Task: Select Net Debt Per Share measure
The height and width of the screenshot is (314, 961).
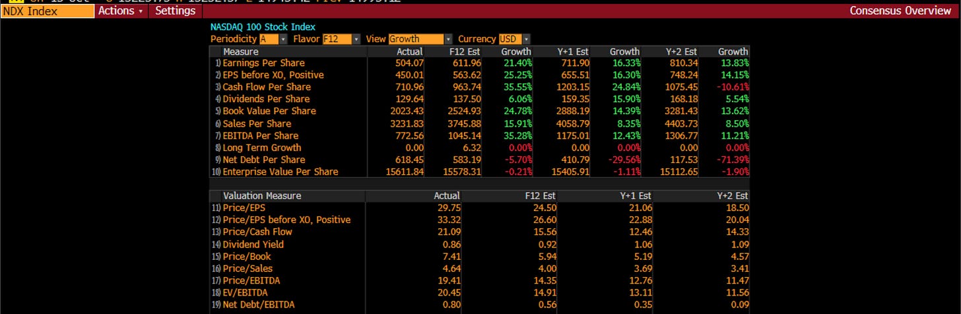Action: click(263, 160)
